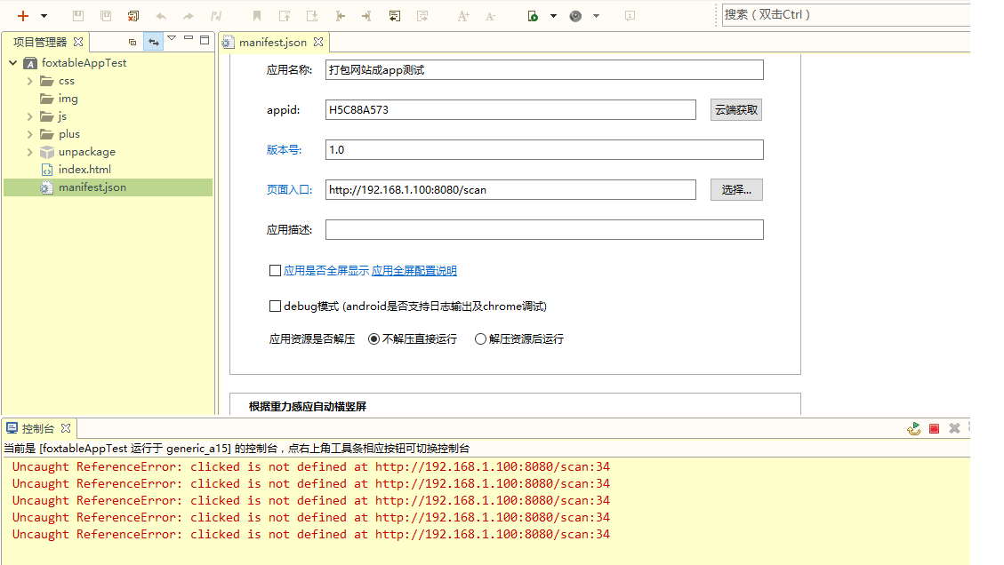Click the 页面入口 URL input field
Viewport: 1004px width, 565px height.
[510, 189]
